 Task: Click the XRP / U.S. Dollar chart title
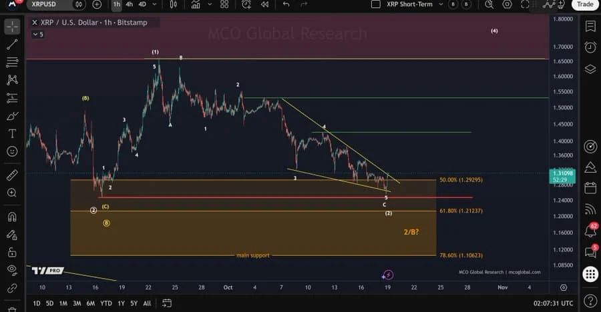93,23
